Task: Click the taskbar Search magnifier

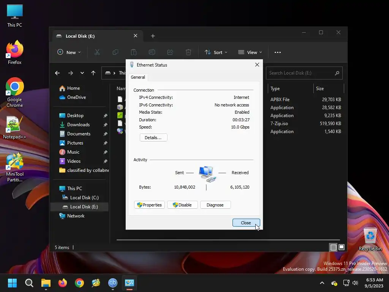Action: point(29,283)
